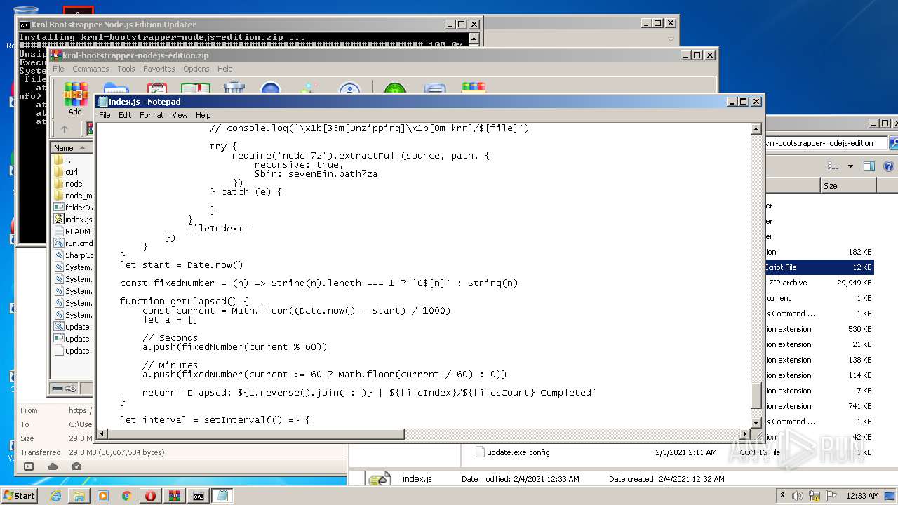Viewport: 898px width, 505px height.
Task: Open Windows Media Player taskbar icon
Action: (103, 496)
